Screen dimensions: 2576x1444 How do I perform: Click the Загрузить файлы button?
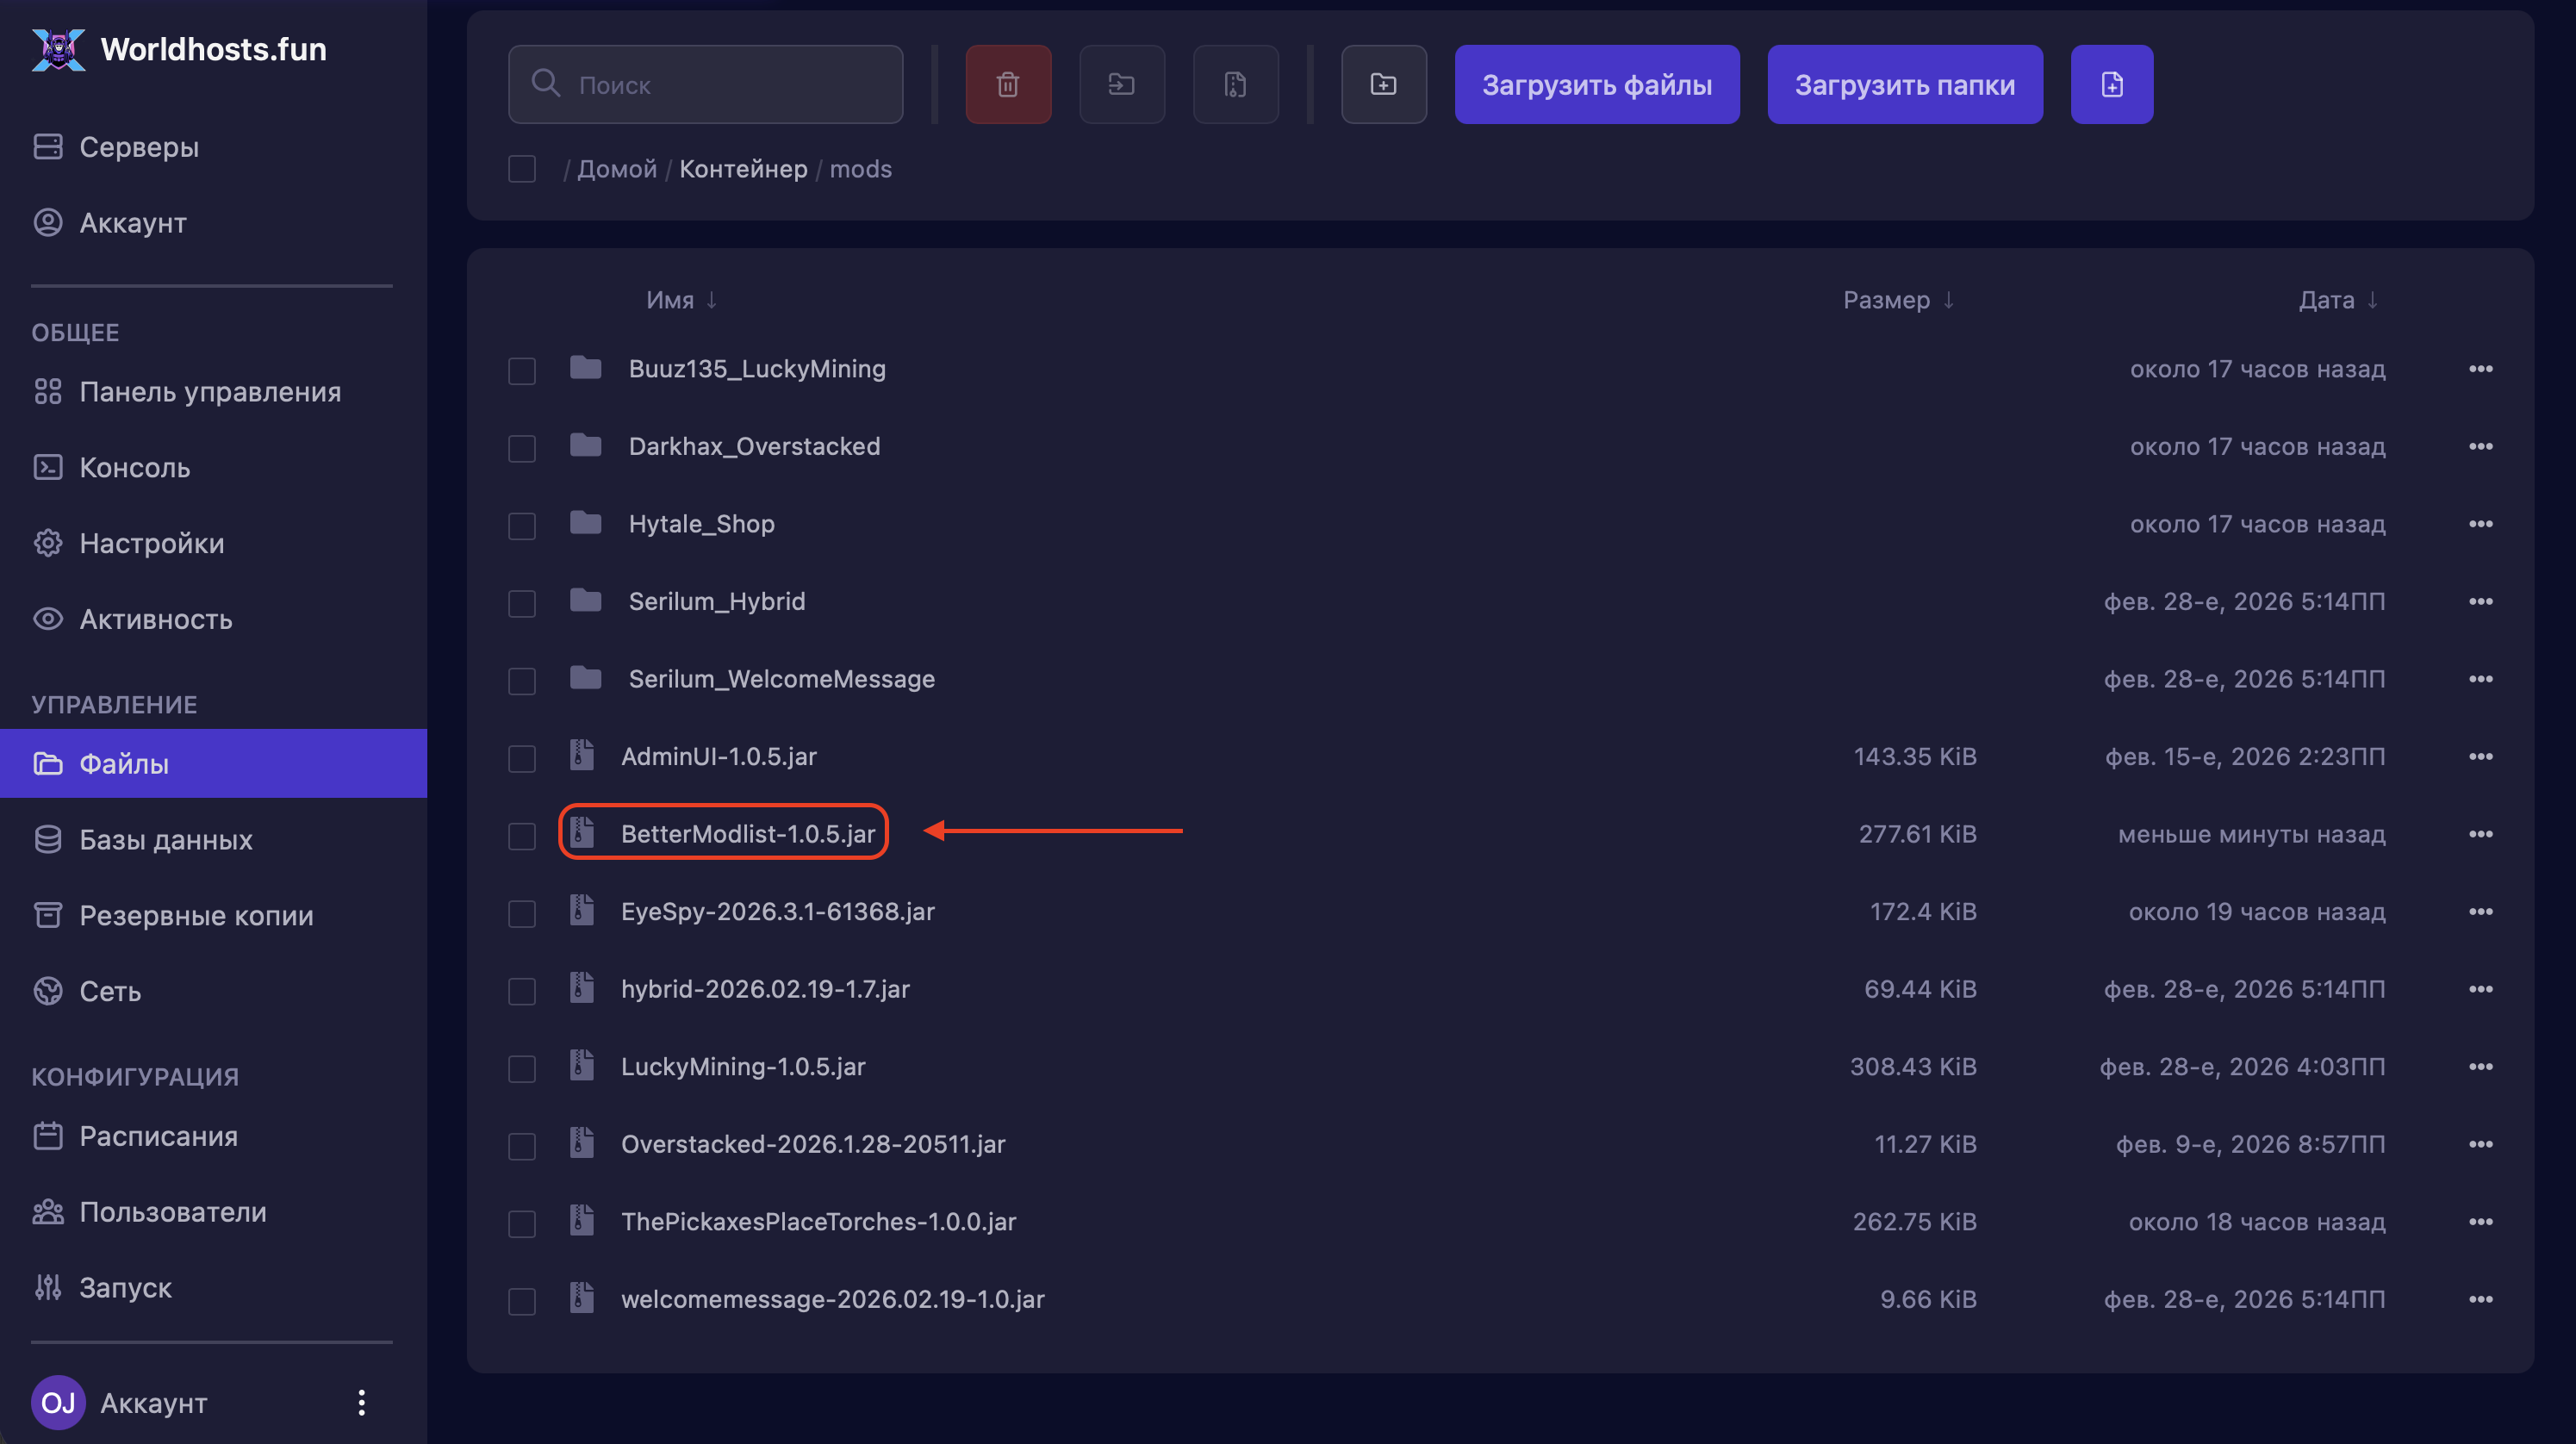click(x=1596, y=85)
